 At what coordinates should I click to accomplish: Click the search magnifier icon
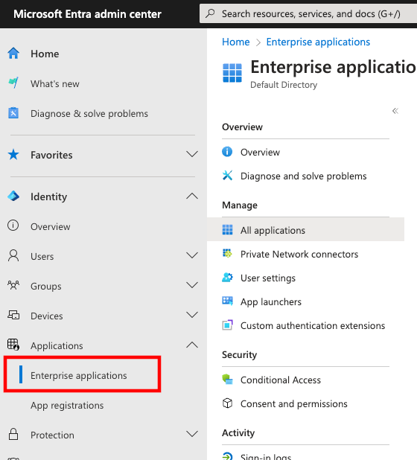[x=210, y=13]
